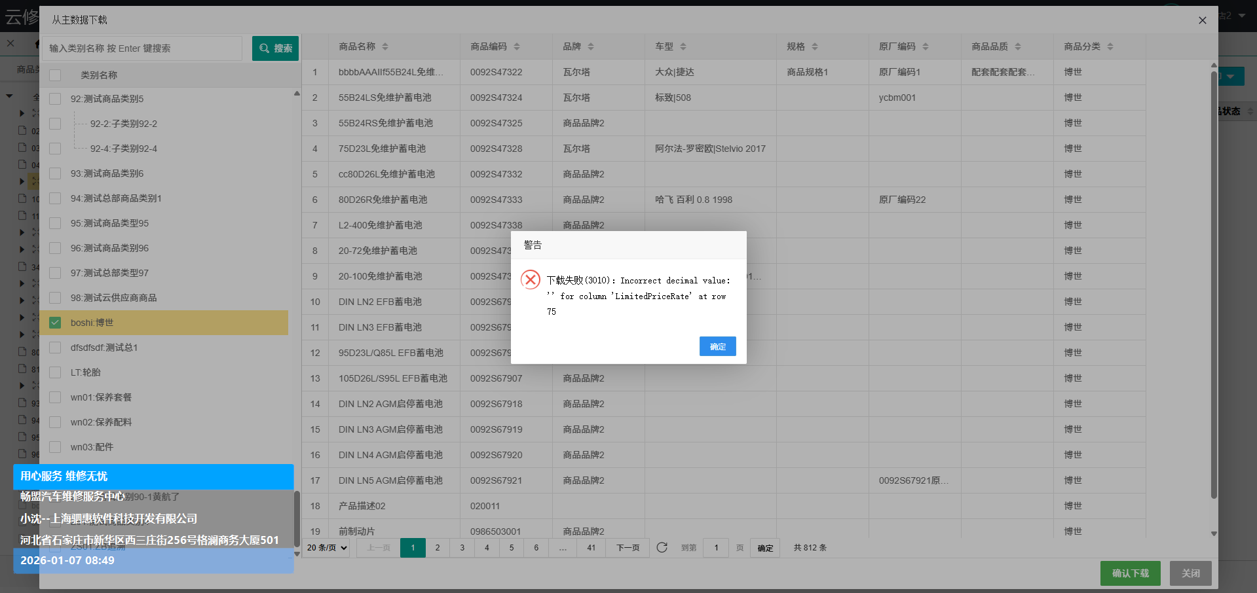Sort by 品牌 column arrows
Image resolution: width=1257 pixels, height=593 pixels.
[x=591, y=46]
